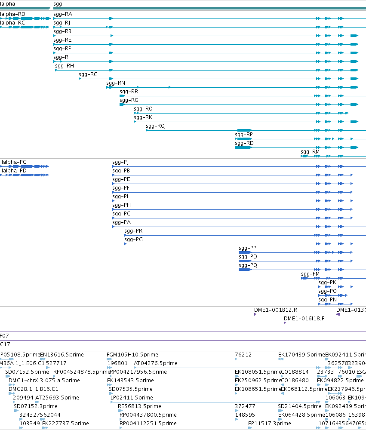The width and height of the screenshot is (366, 430).
Task: Select the sgg-PC protein label
Action: point(121,214)
